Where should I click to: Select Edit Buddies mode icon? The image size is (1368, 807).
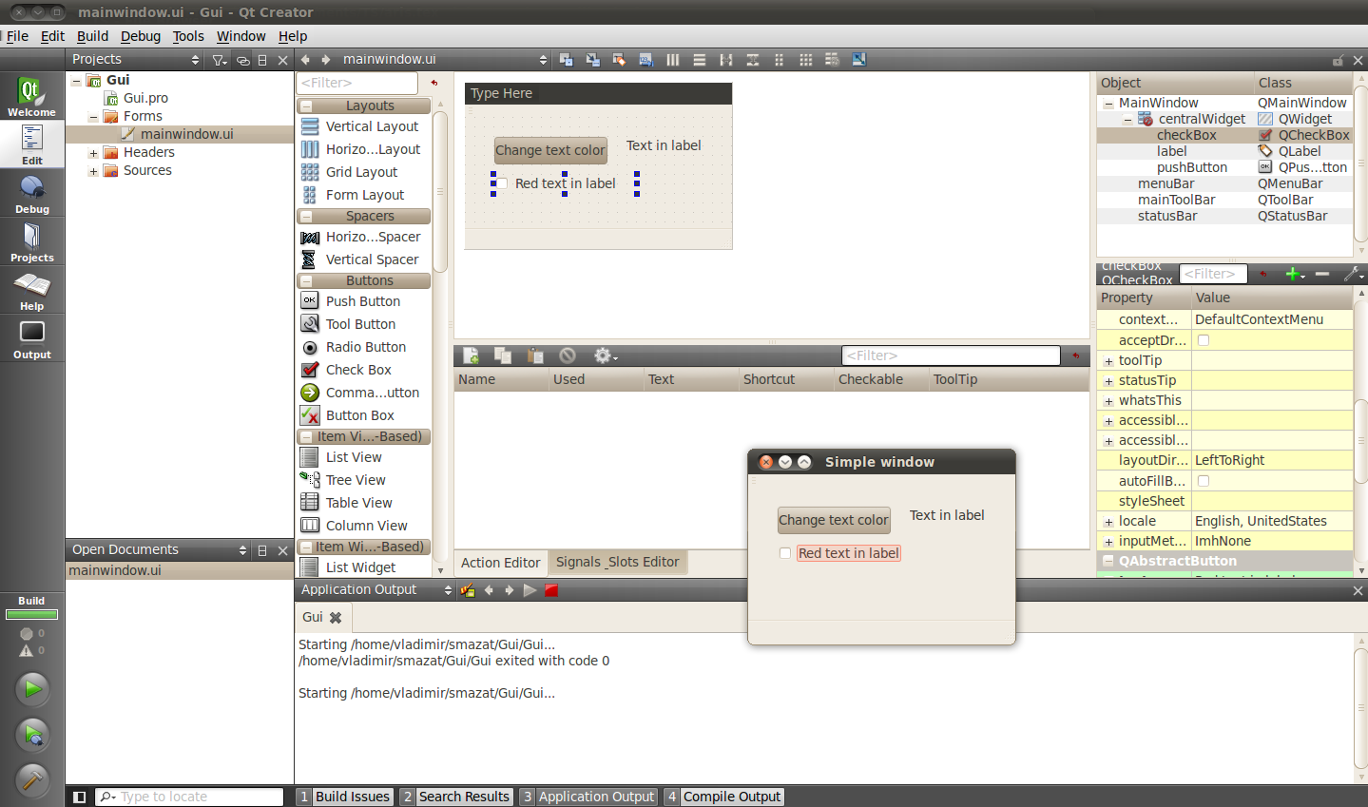(619, 59)
